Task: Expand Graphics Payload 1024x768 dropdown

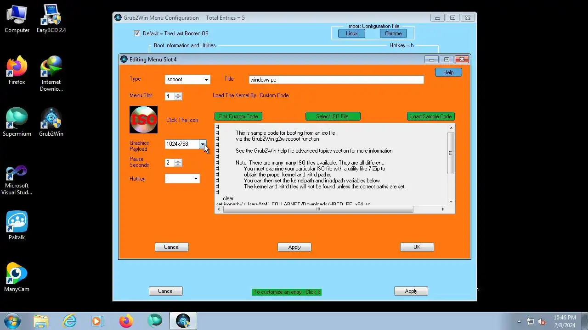Action: click(x=203, y=144)
